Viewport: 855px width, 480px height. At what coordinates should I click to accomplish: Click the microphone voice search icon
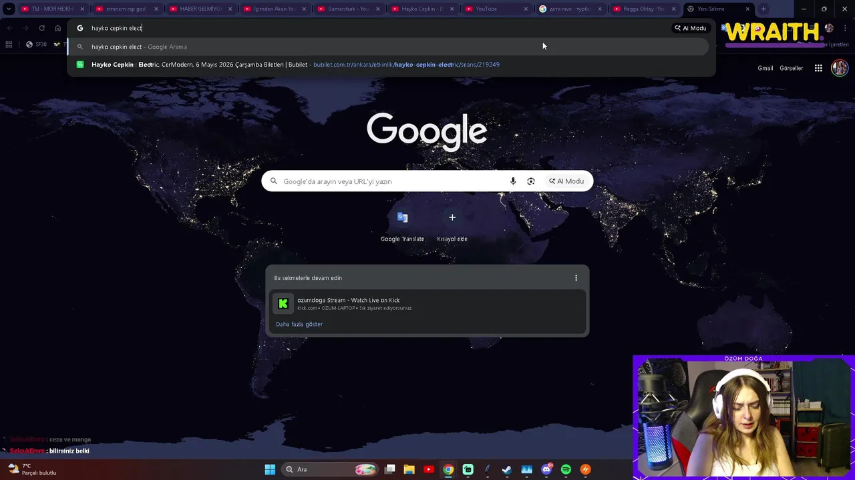[x=513, y=181]
